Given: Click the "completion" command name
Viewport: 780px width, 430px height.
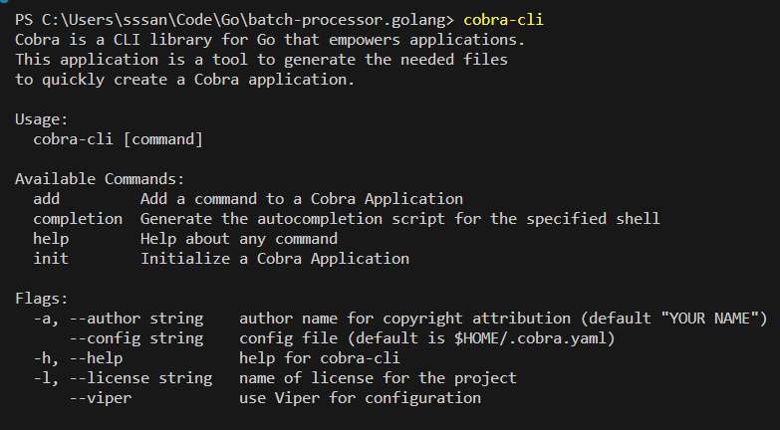Looking at the screenshot, I should coord(78,219).
